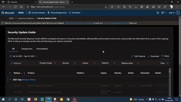Click the Severity column header
181x102 pixels.
(x=118, y=73)
